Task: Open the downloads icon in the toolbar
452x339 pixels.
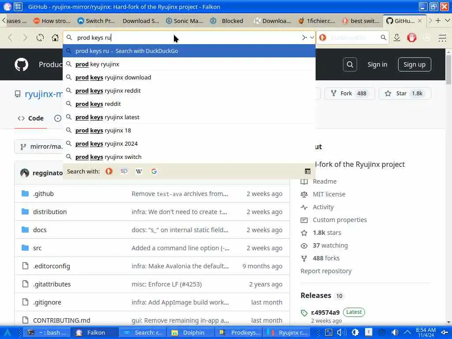Action: click(397, 38)
